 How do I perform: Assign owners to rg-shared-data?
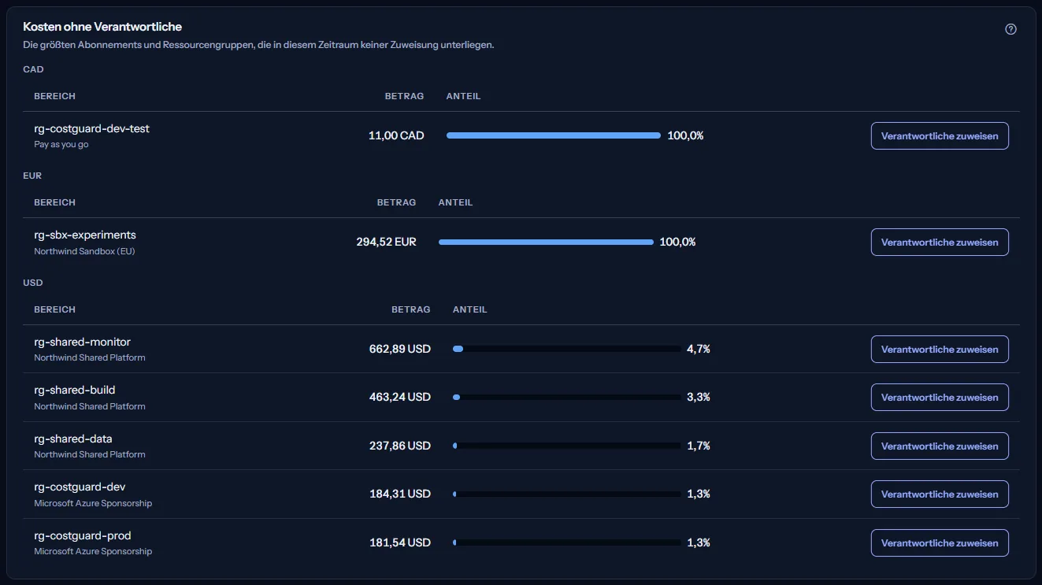tap(940, 446)
